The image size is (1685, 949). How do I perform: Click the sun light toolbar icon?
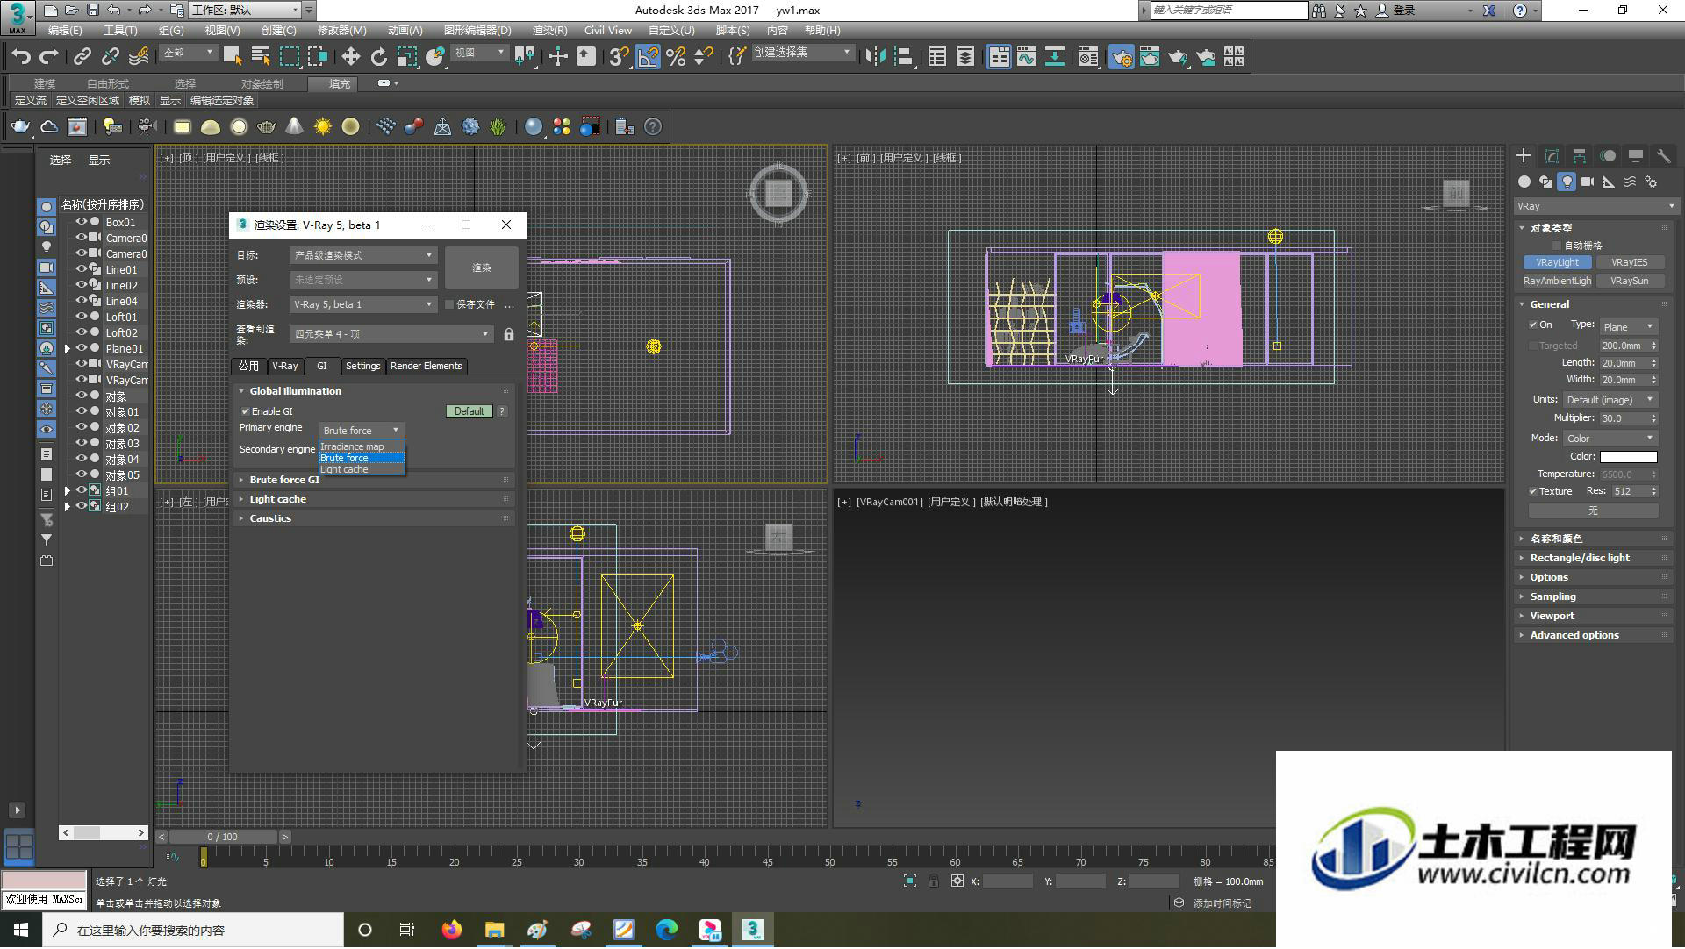tap(323, 127)
